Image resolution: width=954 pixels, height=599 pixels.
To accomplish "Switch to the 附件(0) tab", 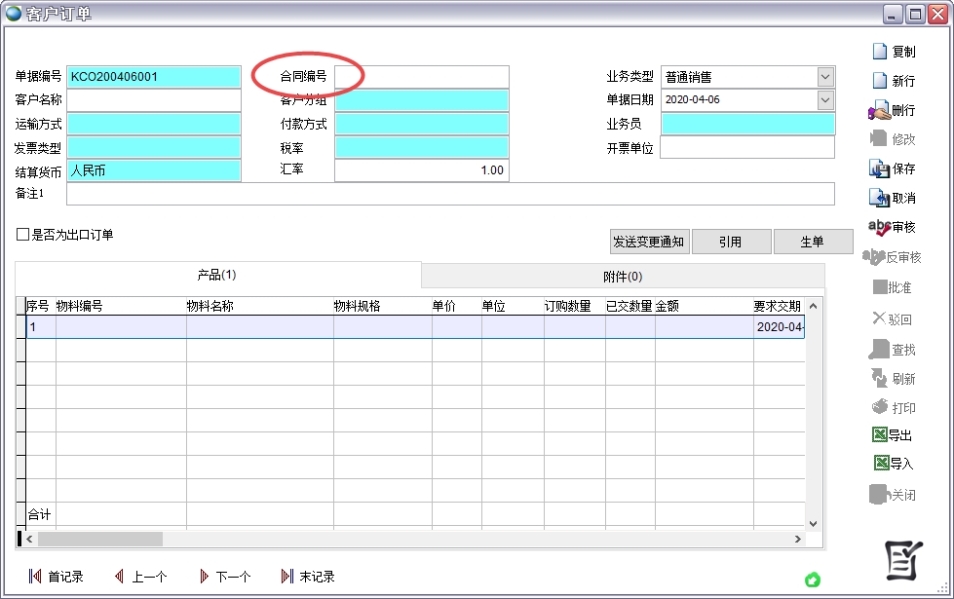I will coord(623,277).
